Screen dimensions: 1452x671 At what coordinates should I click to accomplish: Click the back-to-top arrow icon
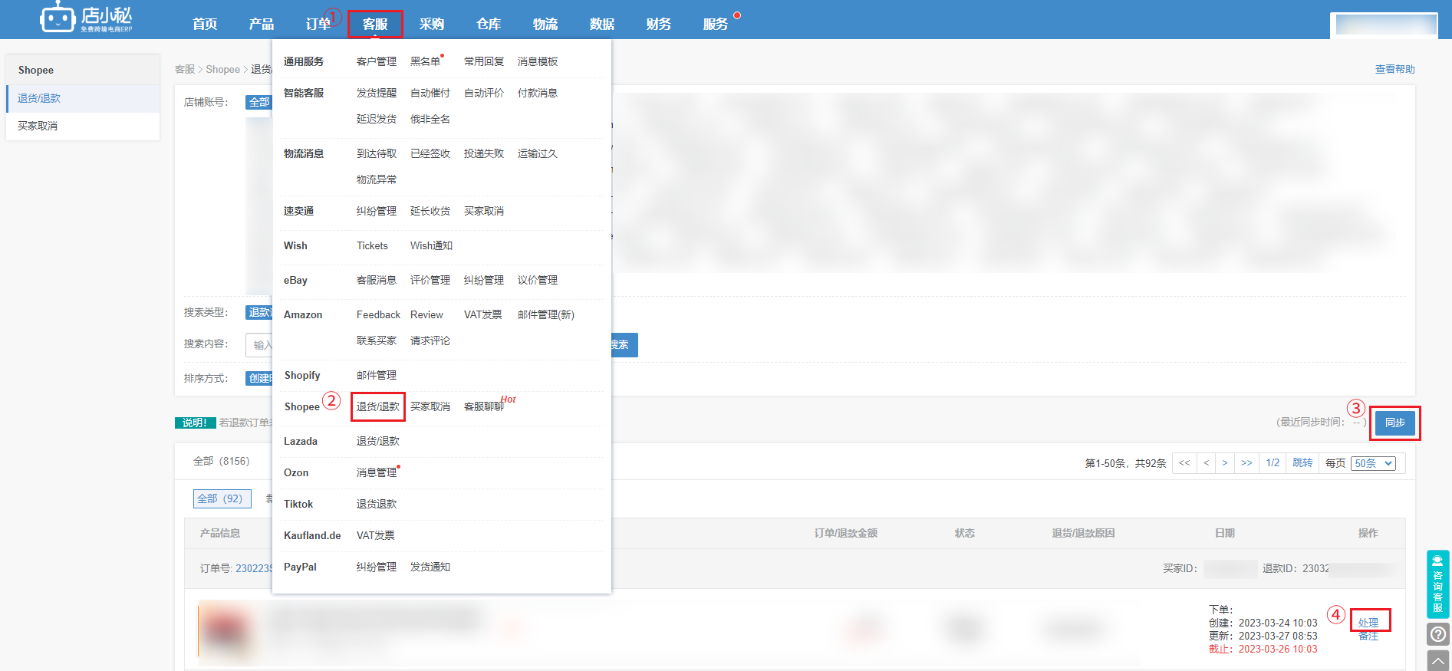1438,661
